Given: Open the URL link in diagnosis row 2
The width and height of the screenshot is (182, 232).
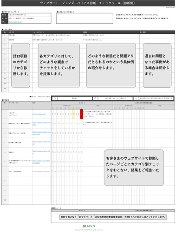Looking at the screenshot, I should coord(41,123).
